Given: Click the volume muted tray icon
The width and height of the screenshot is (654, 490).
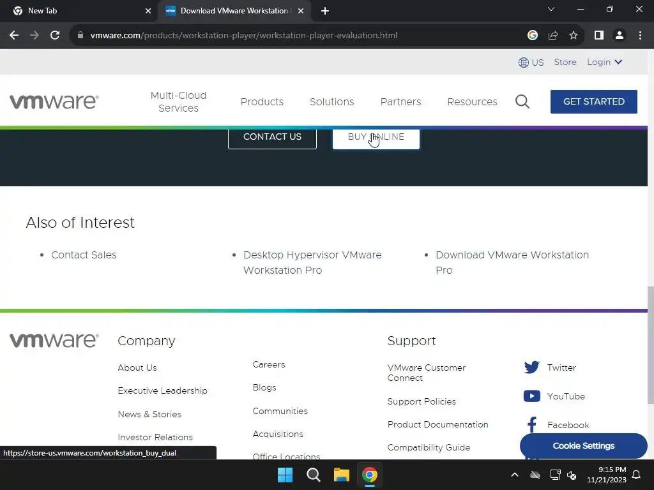Looking at the screenshot, I should point(572,475).
